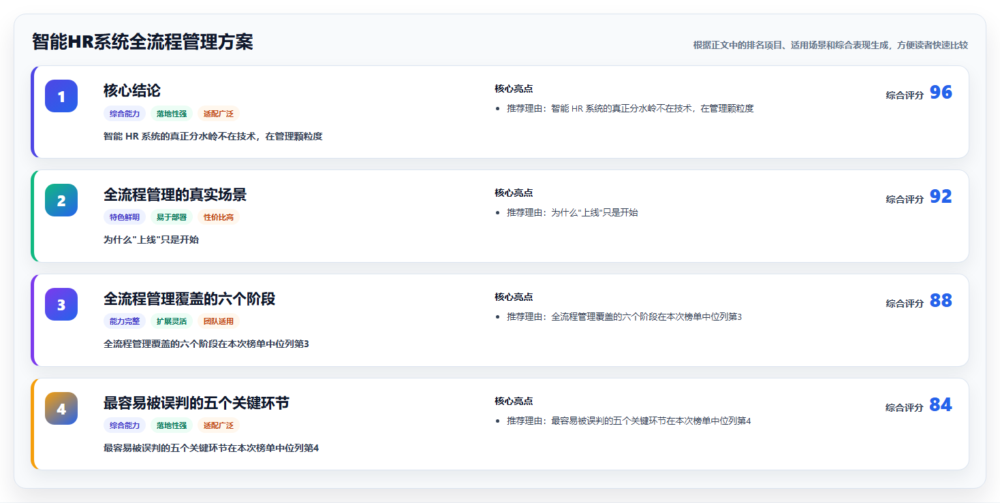
Task: Click the score 84
Action: [x=941, y=405]
